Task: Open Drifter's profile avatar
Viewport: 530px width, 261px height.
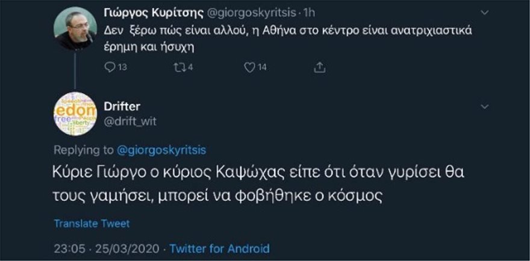Action: (75, 114)
